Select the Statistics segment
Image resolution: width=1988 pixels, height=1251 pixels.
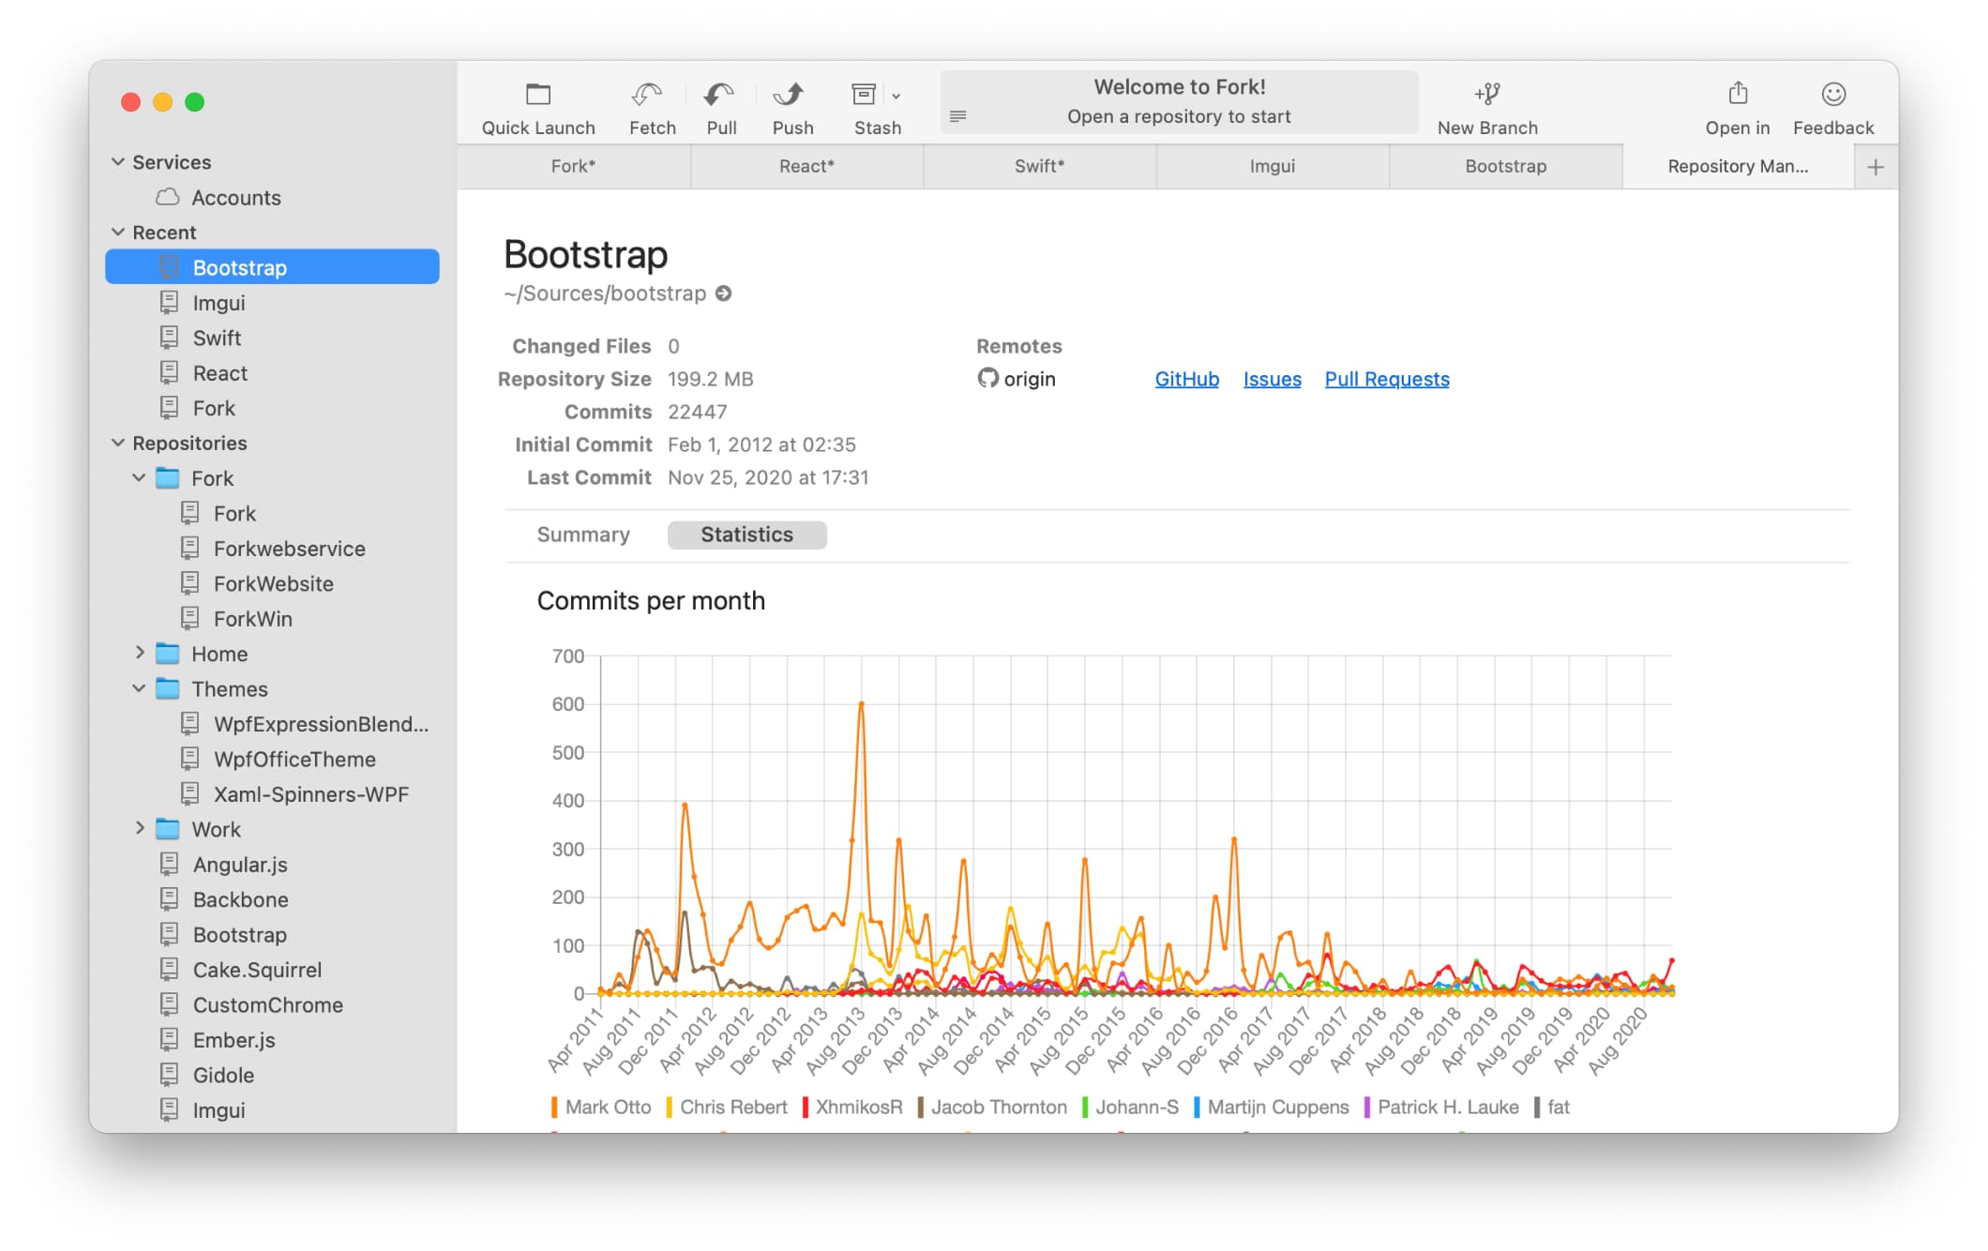pyautogui.click(x=746, y=535)
